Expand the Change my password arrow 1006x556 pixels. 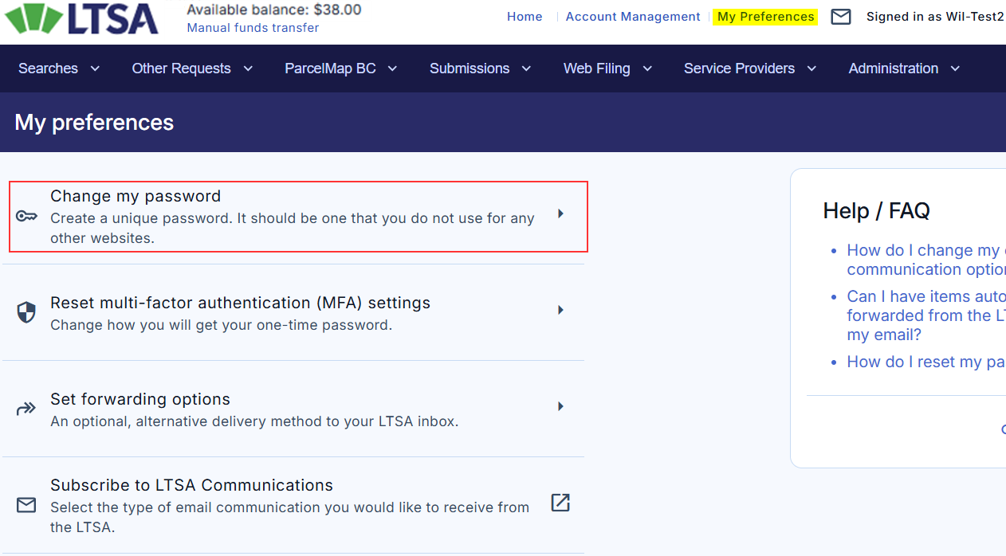point(560,213)
